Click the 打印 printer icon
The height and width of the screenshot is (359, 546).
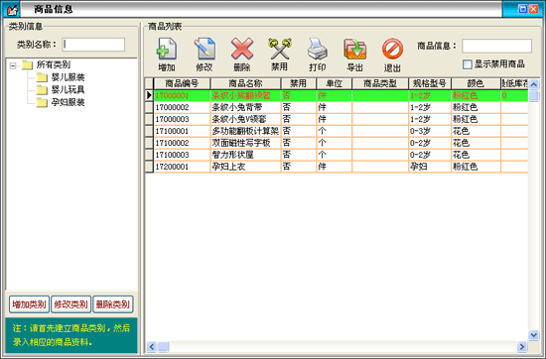coord(318,50)
